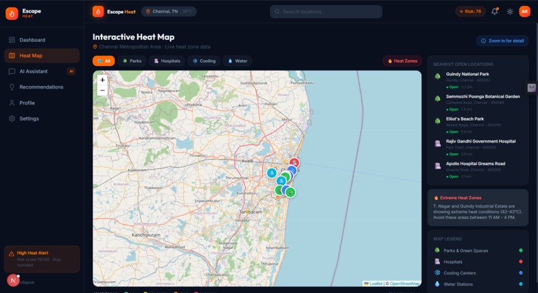Screen dimensions: 538x293
Task: Open Apollo Hospital Greams Road listing
Action: (x=478, y=170)
